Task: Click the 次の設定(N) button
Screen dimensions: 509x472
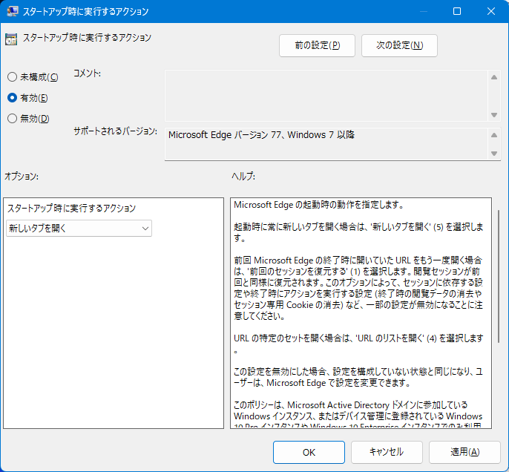Action: [399, 45]
